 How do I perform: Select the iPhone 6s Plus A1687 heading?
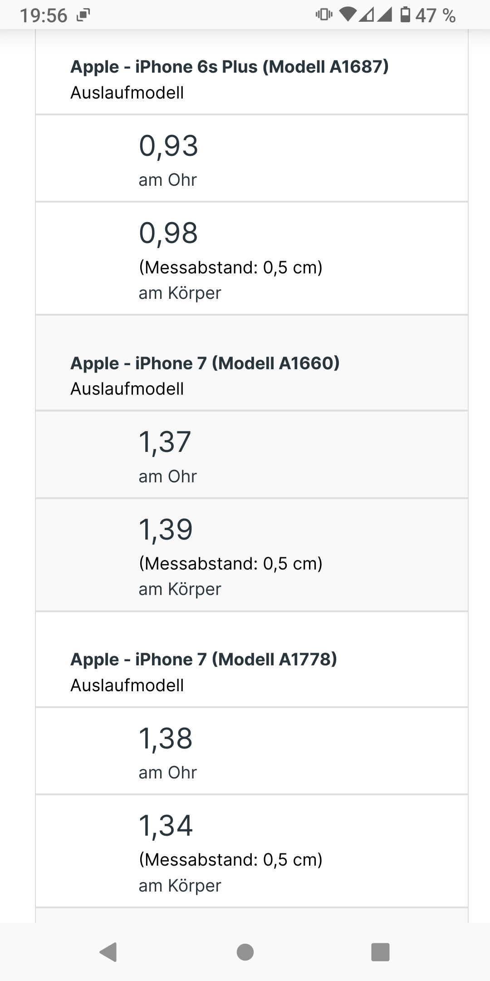tap(230, 67)
